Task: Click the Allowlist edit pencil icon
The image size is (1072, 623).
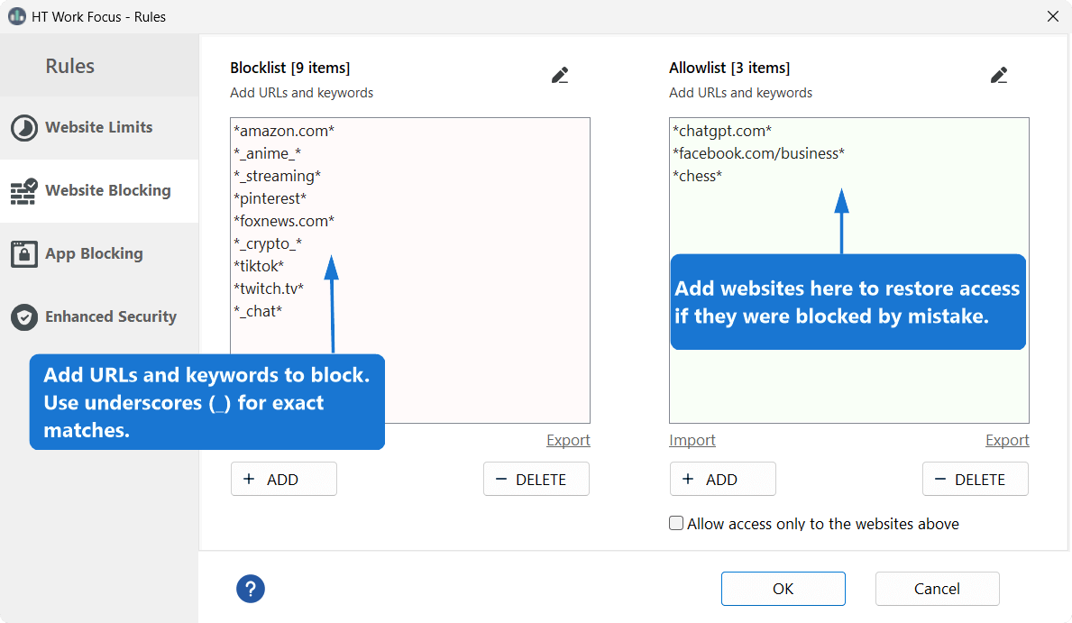Action: coord(999,76)
